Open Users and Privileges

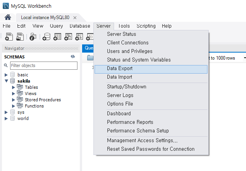151,51
